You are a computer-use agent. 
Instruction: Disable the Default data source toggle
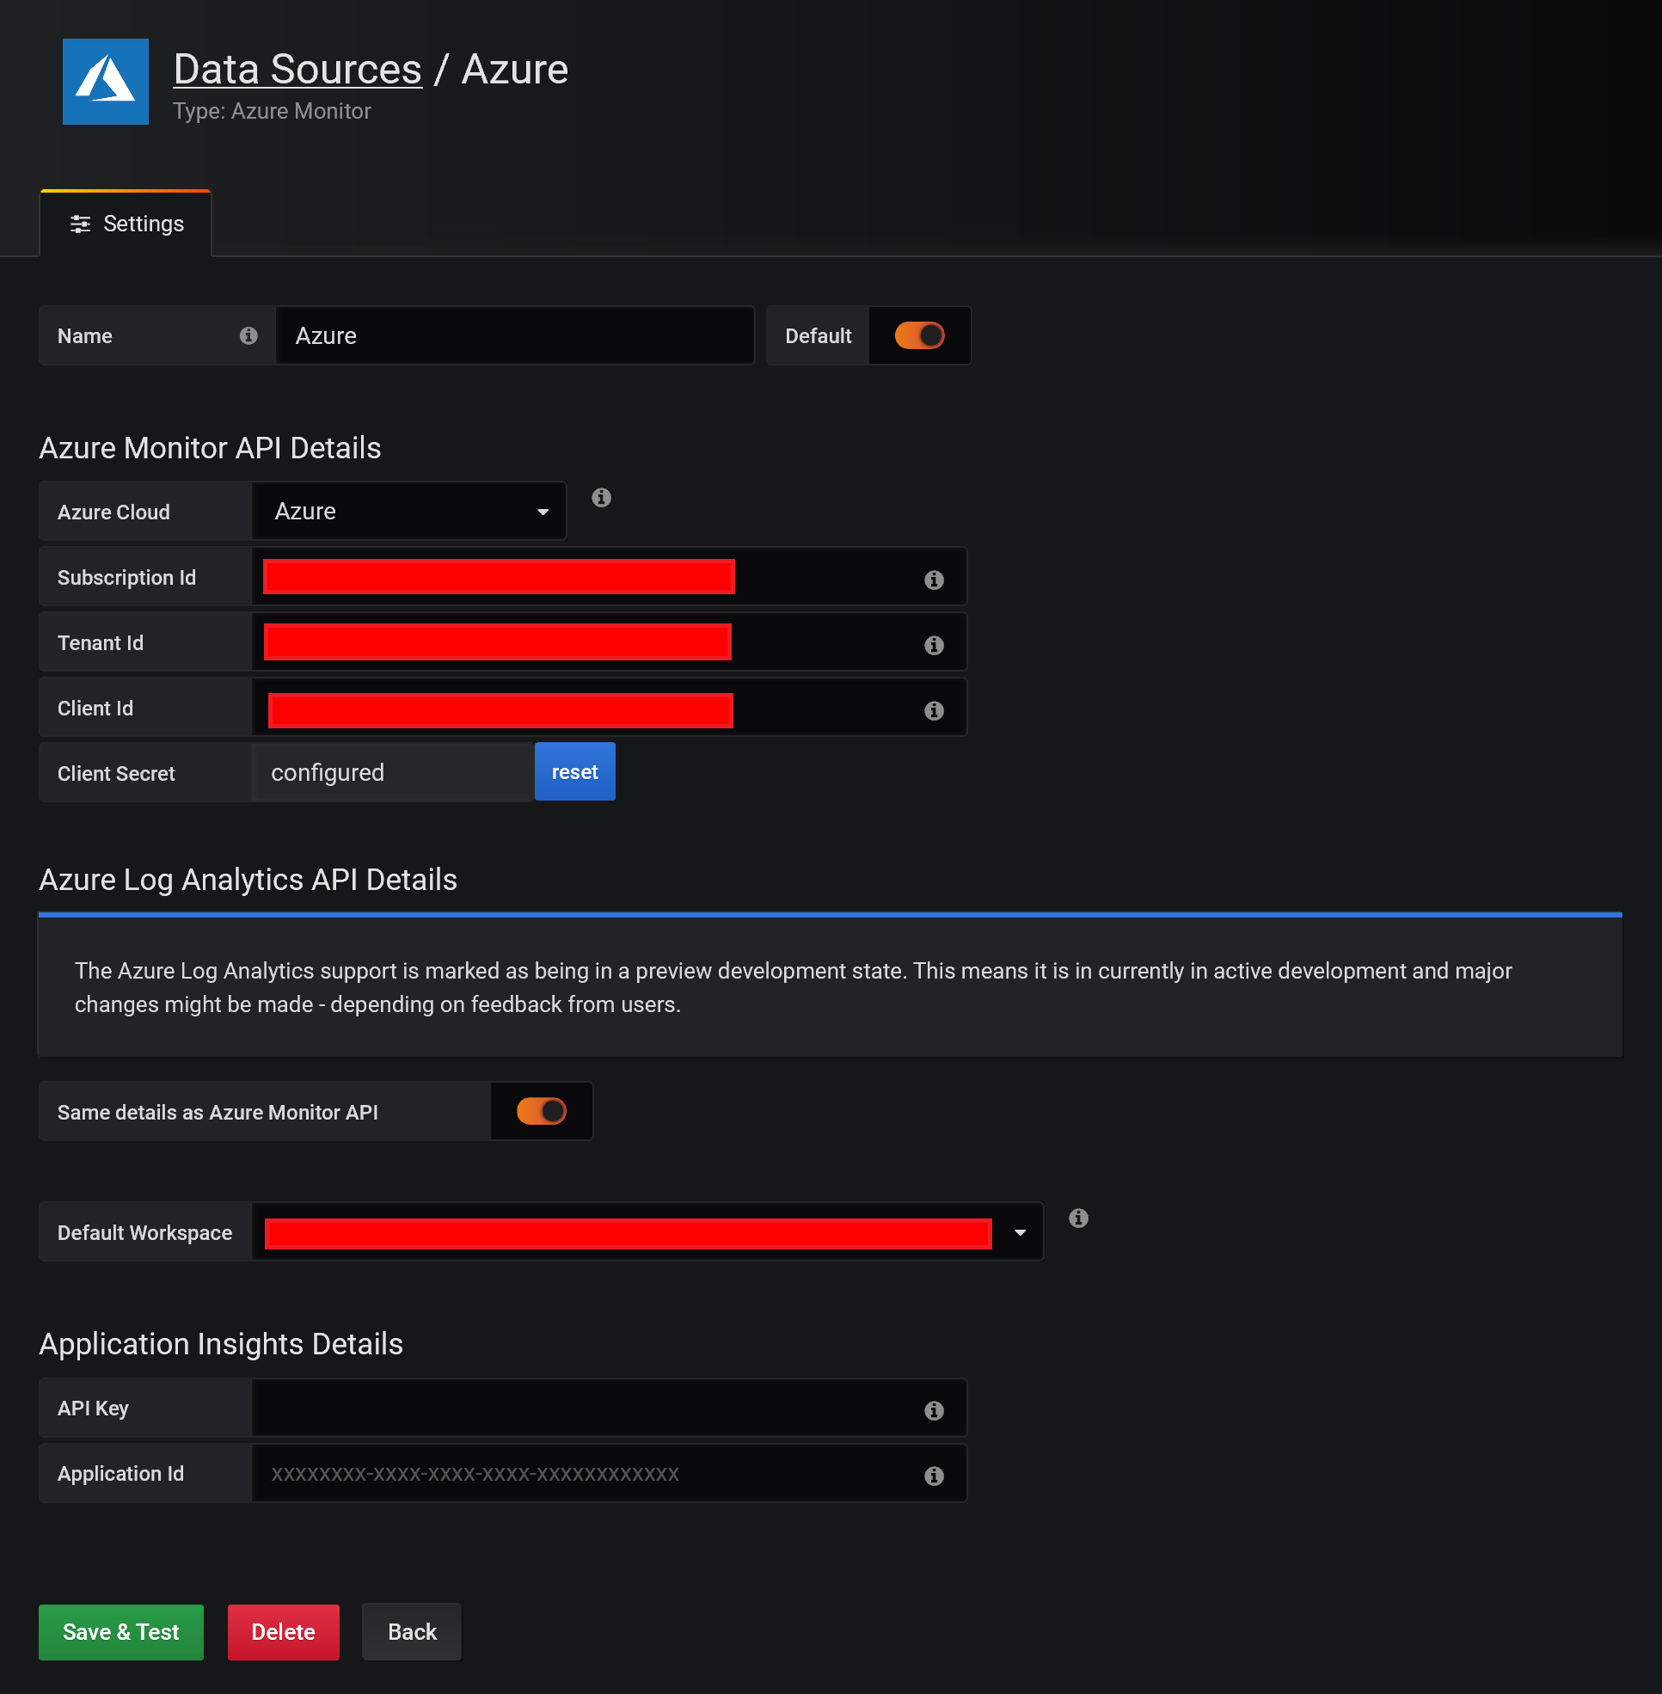click(x=919, y=335)
